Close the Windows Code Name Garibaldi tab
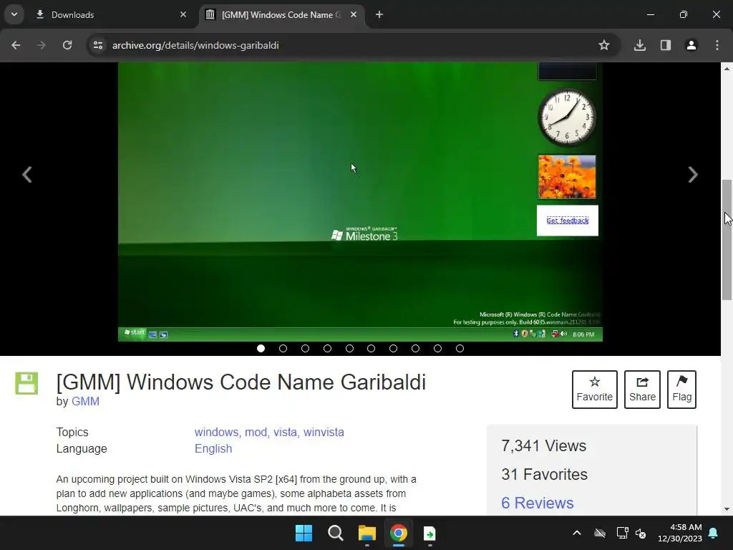Image resolution: width=733 pixels, height=550 pixels. pyautogui.click(x=354, y=14)
